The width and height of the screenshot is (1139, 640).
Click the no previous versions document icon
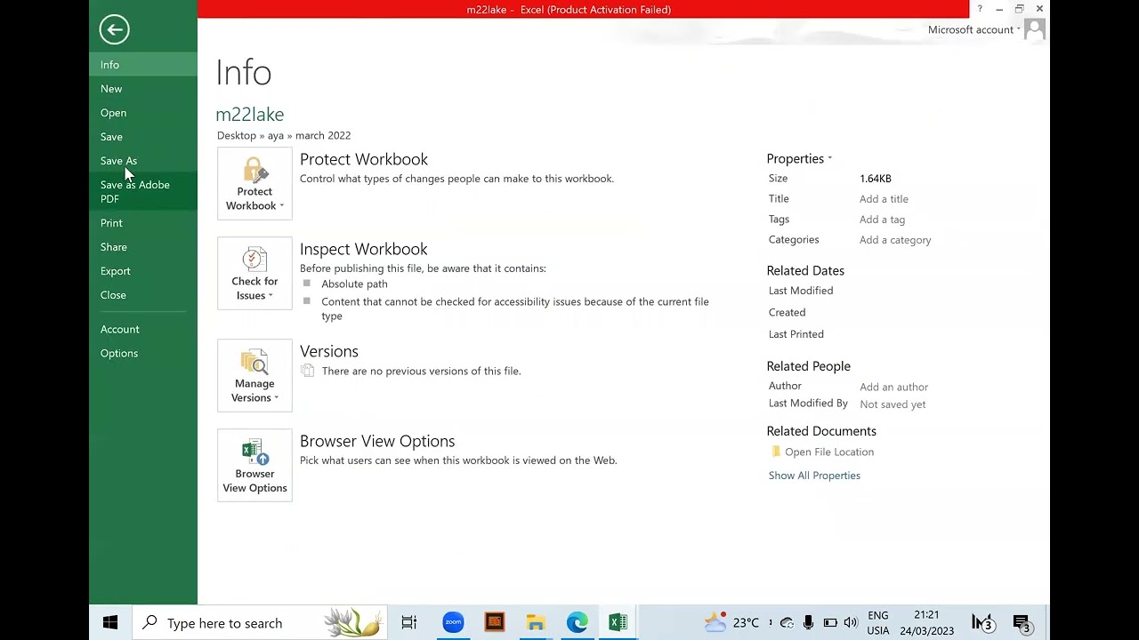[307, 371]
